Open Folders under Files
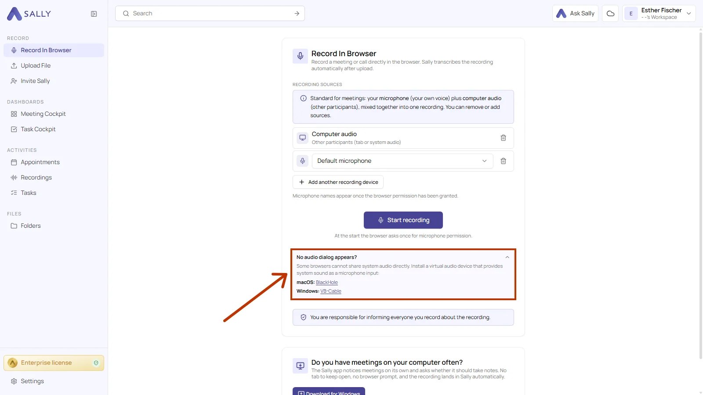Image resolution: width=703 pixels, height=395 pixels. [x=54, y=226]
